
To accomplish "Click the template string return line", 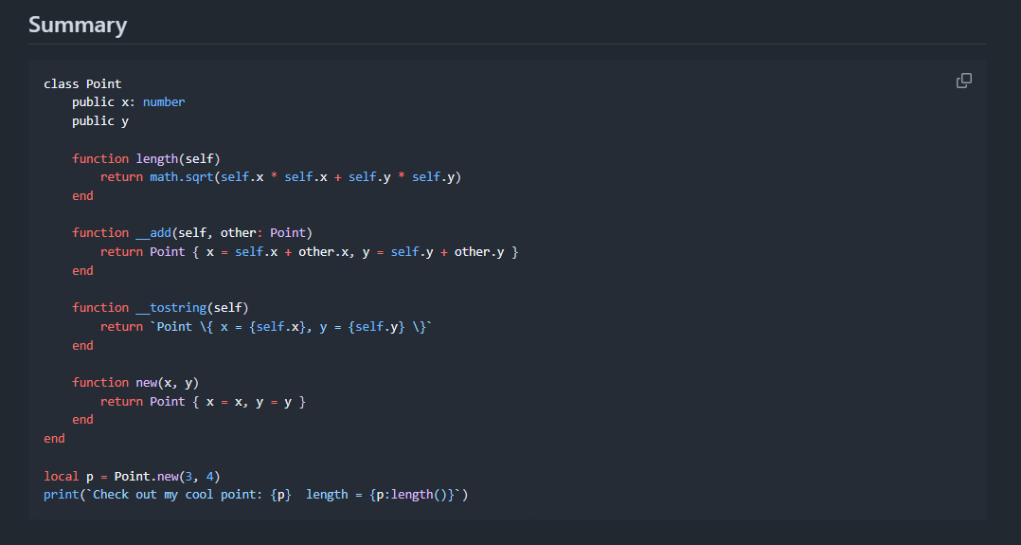I will click(266, 327).
